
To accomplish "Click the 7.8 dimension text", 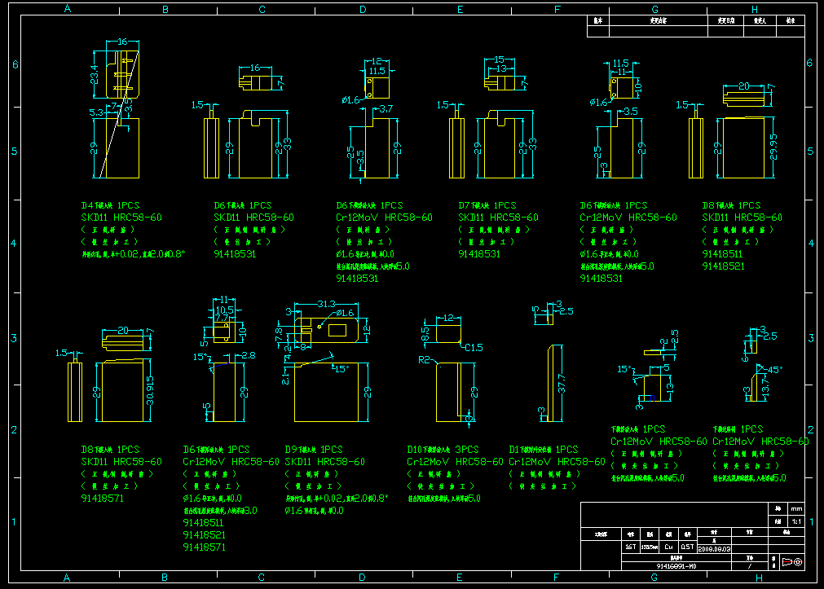I will tap(279, 335).
